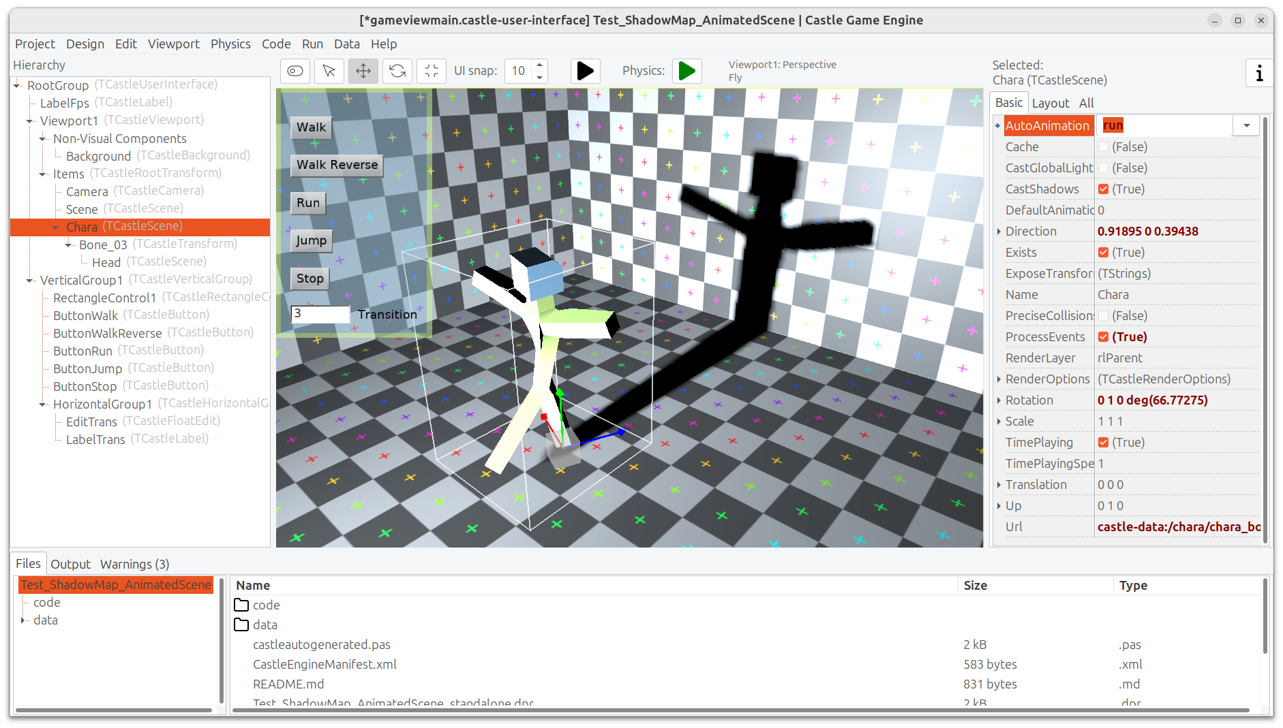The width and height of the screenshot is (1283, 728).
Task: Start physics with green play button
Action: 687,71
